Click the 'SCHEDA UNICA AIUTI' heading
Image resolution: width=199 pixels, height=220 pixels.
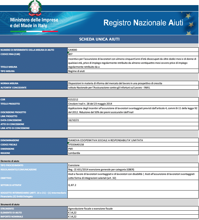click(99, 39)
